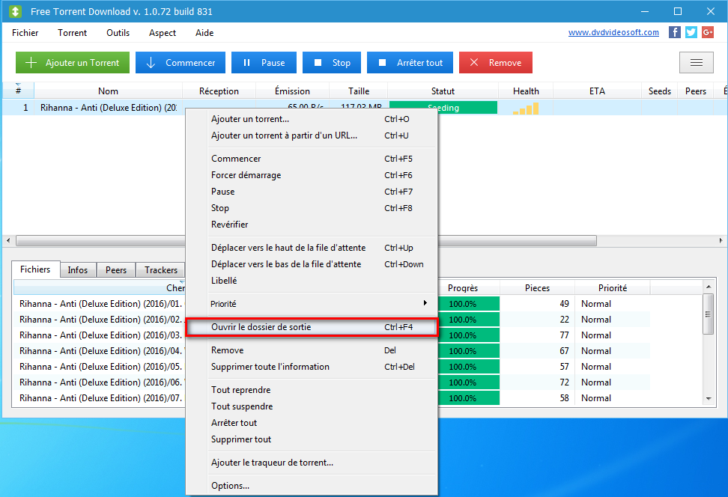Click the Stop toolbar button
This screenshot has width=728, height=497.
[332, 62]
